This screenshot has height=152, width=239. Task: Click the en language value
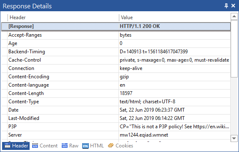click(x=122, y=85)
